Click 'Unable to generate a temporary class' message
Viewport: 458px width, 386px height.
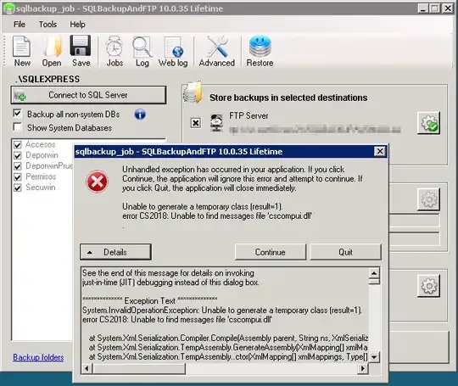pos(202,207)
